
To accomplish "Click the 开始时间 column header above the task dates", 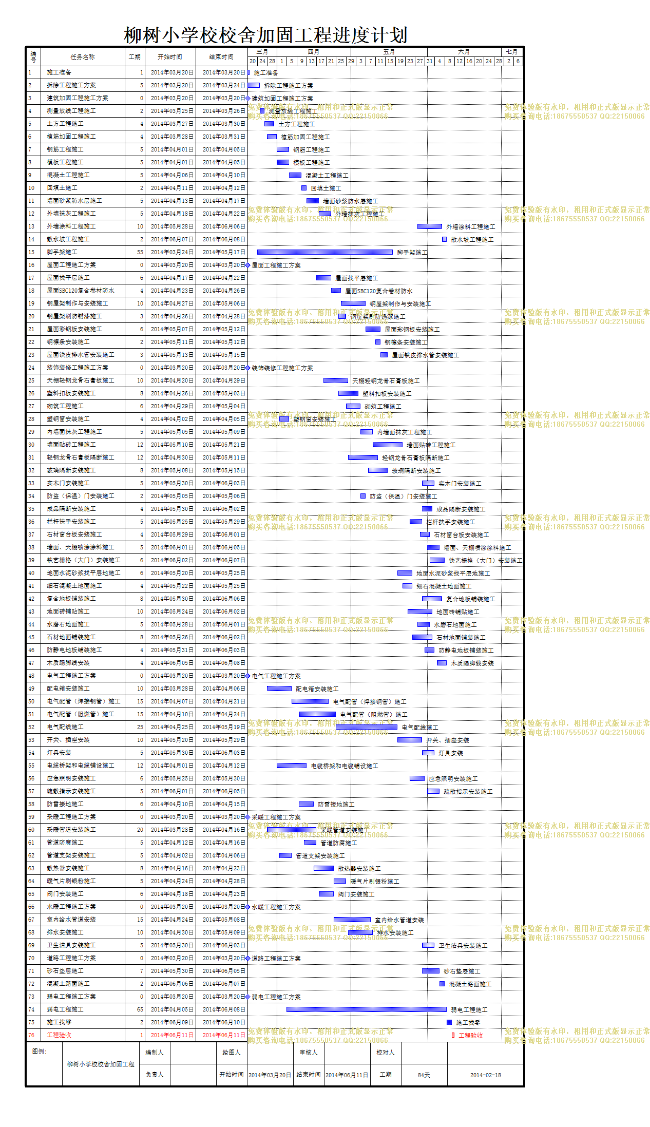I will pos(169,57).
